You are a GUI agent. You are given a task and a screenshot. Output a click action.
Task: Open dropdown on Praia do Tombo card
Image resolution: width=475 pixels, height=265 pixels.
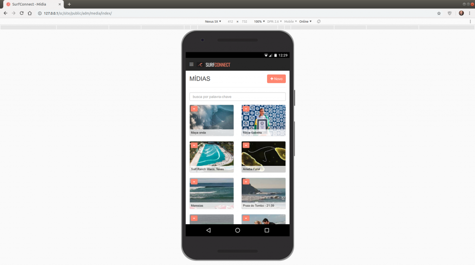[246, 182]
